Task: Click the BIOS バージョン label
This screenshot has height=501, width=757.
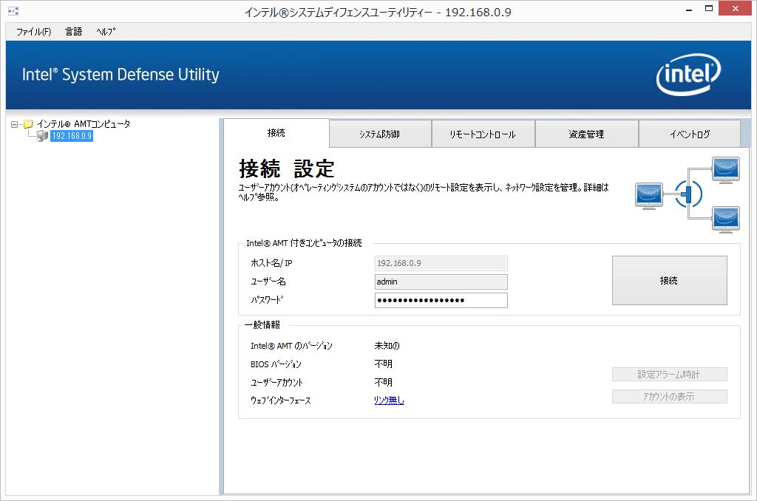Action: (276, 364)
